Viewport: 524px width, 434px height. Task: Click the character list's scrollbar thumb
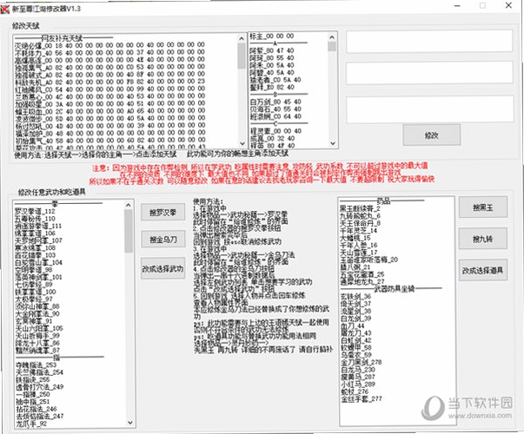(332, 46)
